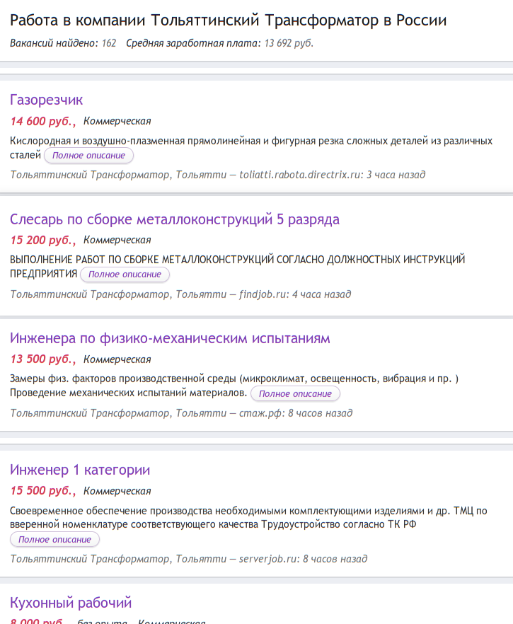
Task: Click the findjob.ru source line
Action: click(180, 294)
